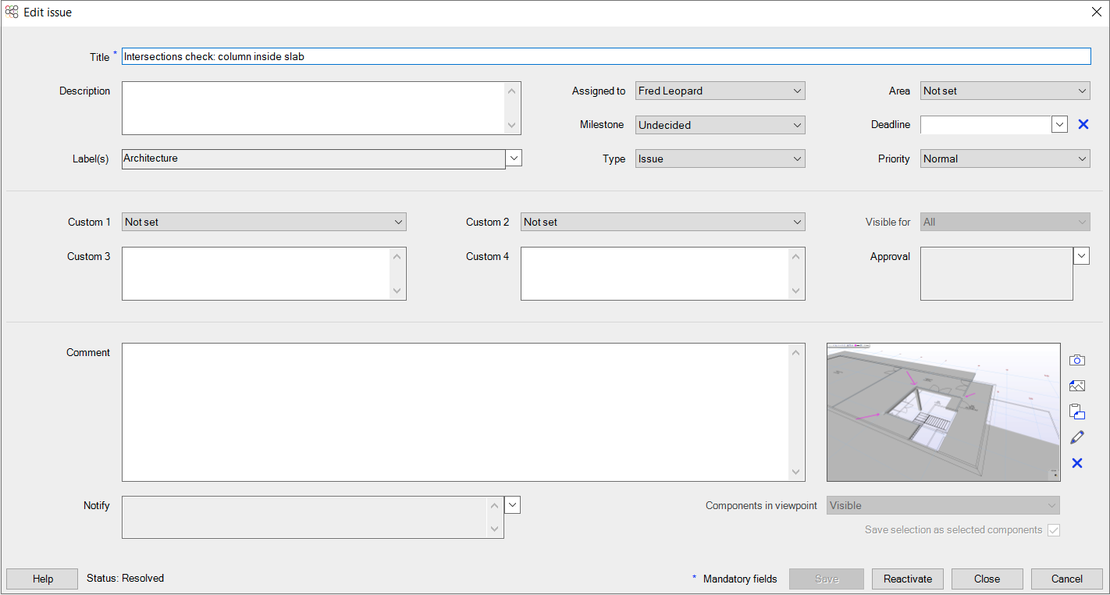Click into the Custom 3 text box
This screenshot has height=595, width=1110.
tap(255, 273)
